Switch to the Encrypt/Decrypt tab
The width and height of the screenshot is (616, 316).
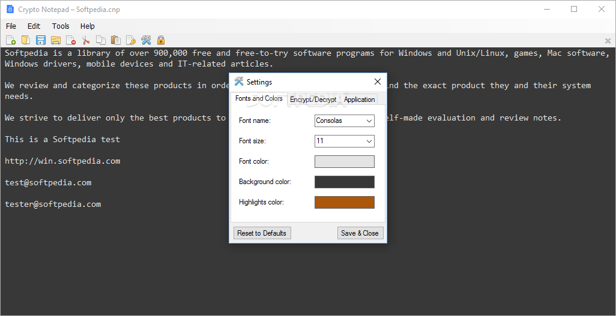(x=313, y=100)
